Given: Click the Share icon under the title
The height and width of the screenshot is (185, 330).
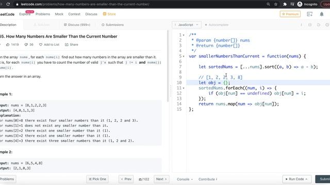Looking at the screenshot, I should tap(67, 45).
